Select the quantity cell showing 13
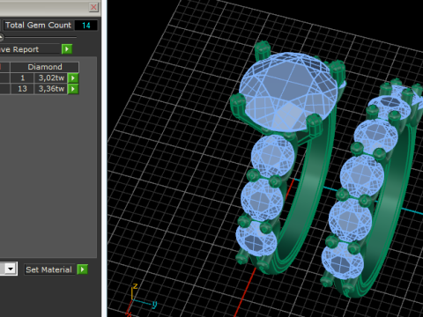This screenshot has width=423, height=317. [22, 89]
